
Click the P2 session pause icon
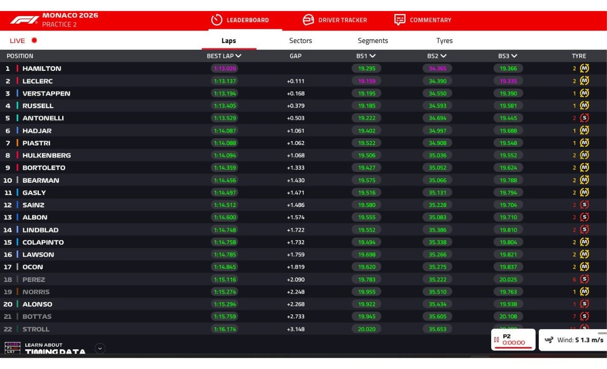pyautogui.click(x=496, y=340)
